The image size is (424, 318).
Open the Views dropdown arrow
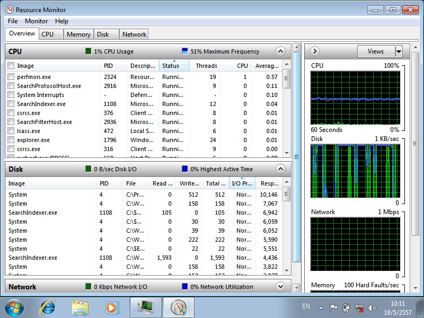[399, 51]
